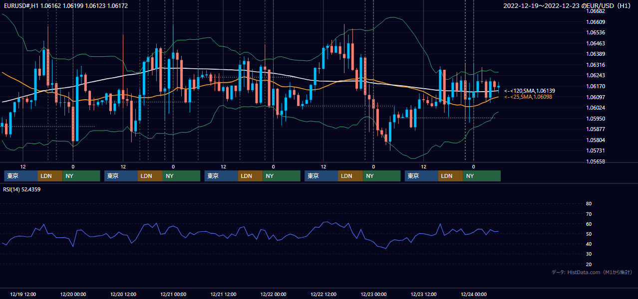Click price axis label 1.05658

tap(596, 161)
